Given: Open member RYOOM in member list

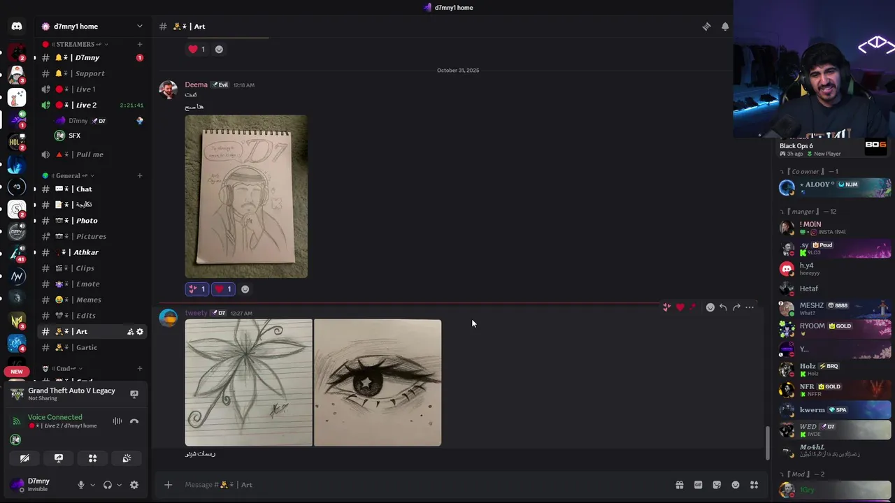Looking at the screenshot, I should 835,328.
